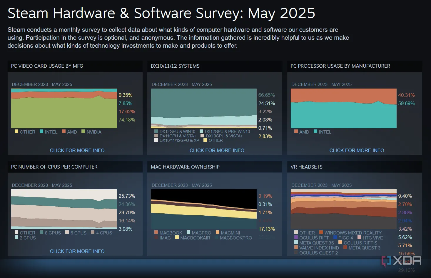Click the Mac hardware ownership area chart
The image size is (431, 278).
click(x=203, y=209)
